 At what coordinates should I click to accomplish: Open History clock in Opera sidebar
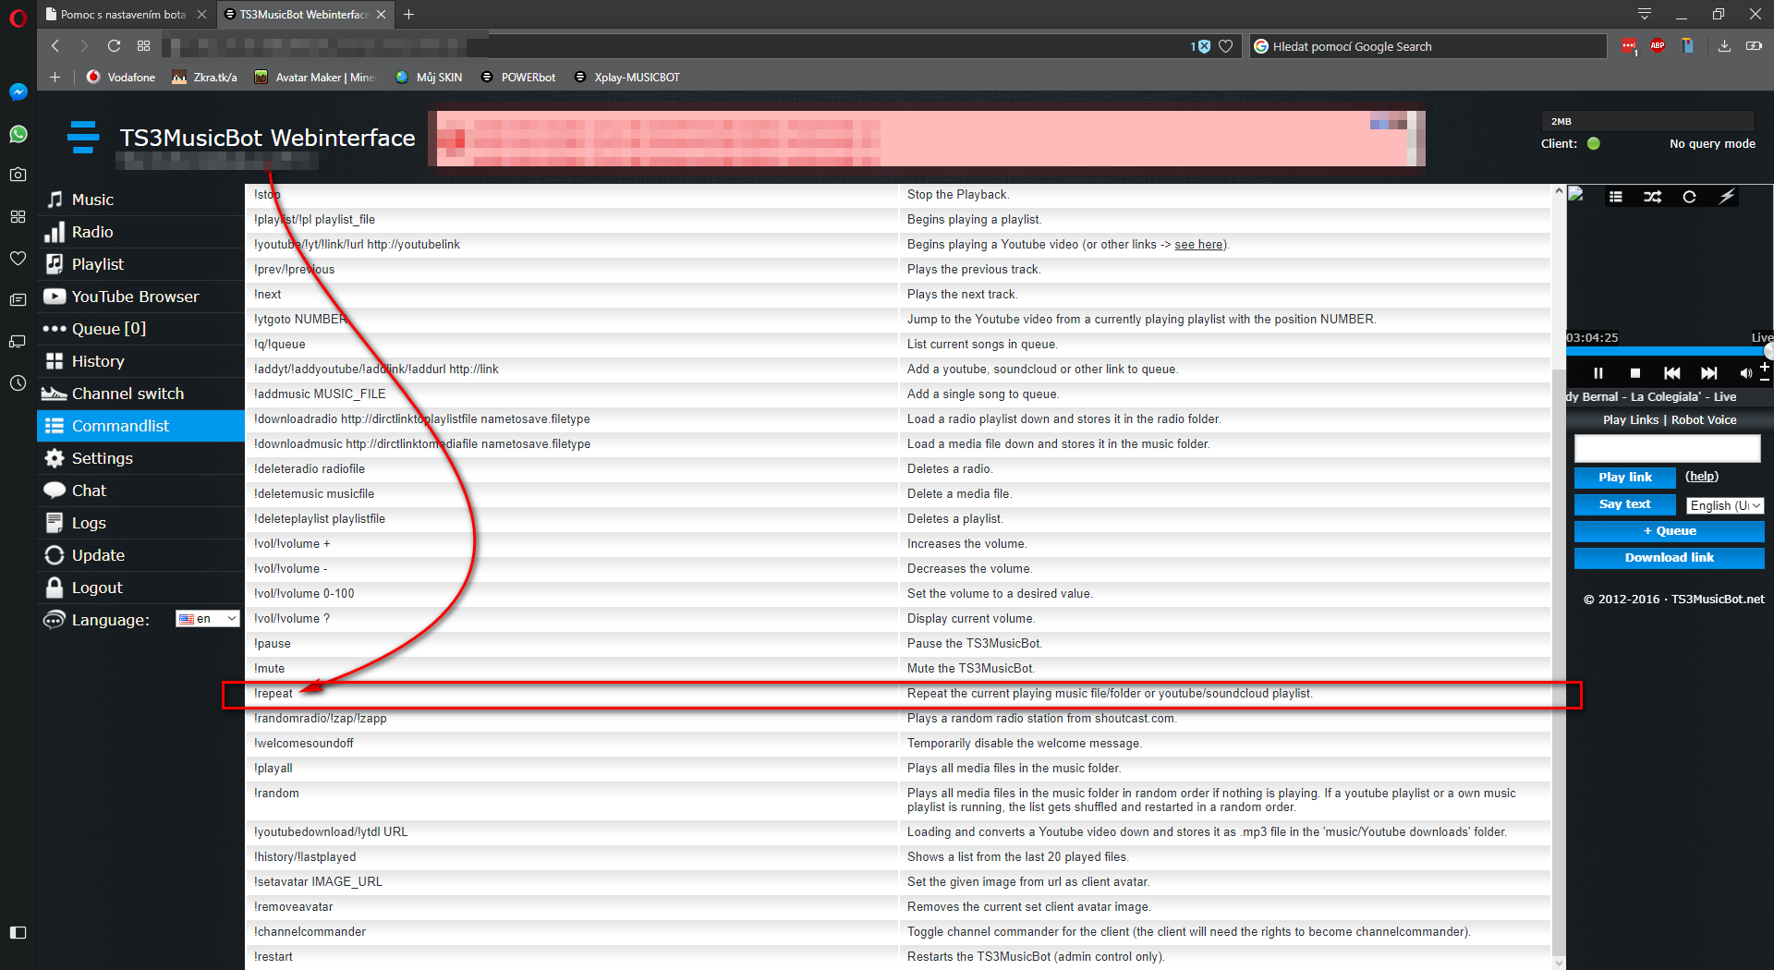click(18, 382)
